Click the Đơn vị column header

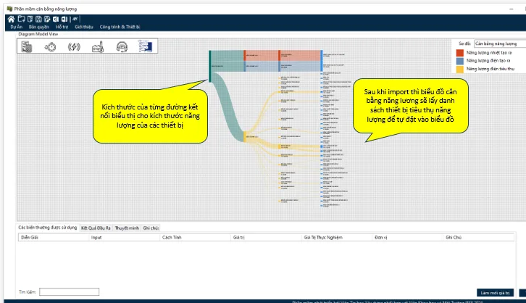click(x=407, y=237)
